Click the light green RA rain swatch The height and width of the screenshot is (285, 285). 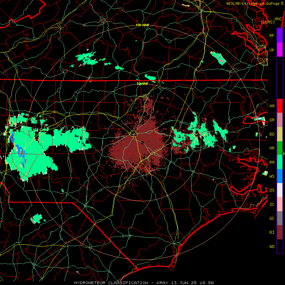(280, 162)
